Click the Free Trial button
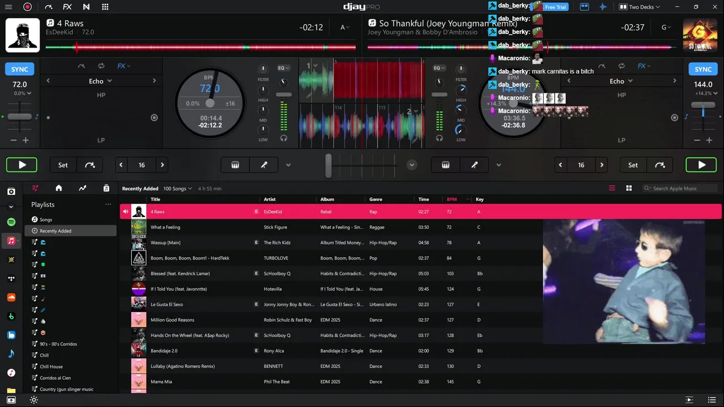Image resolution: width=724 pixels, height=407 pixels. pyautogui.click(x=555, y=7)
